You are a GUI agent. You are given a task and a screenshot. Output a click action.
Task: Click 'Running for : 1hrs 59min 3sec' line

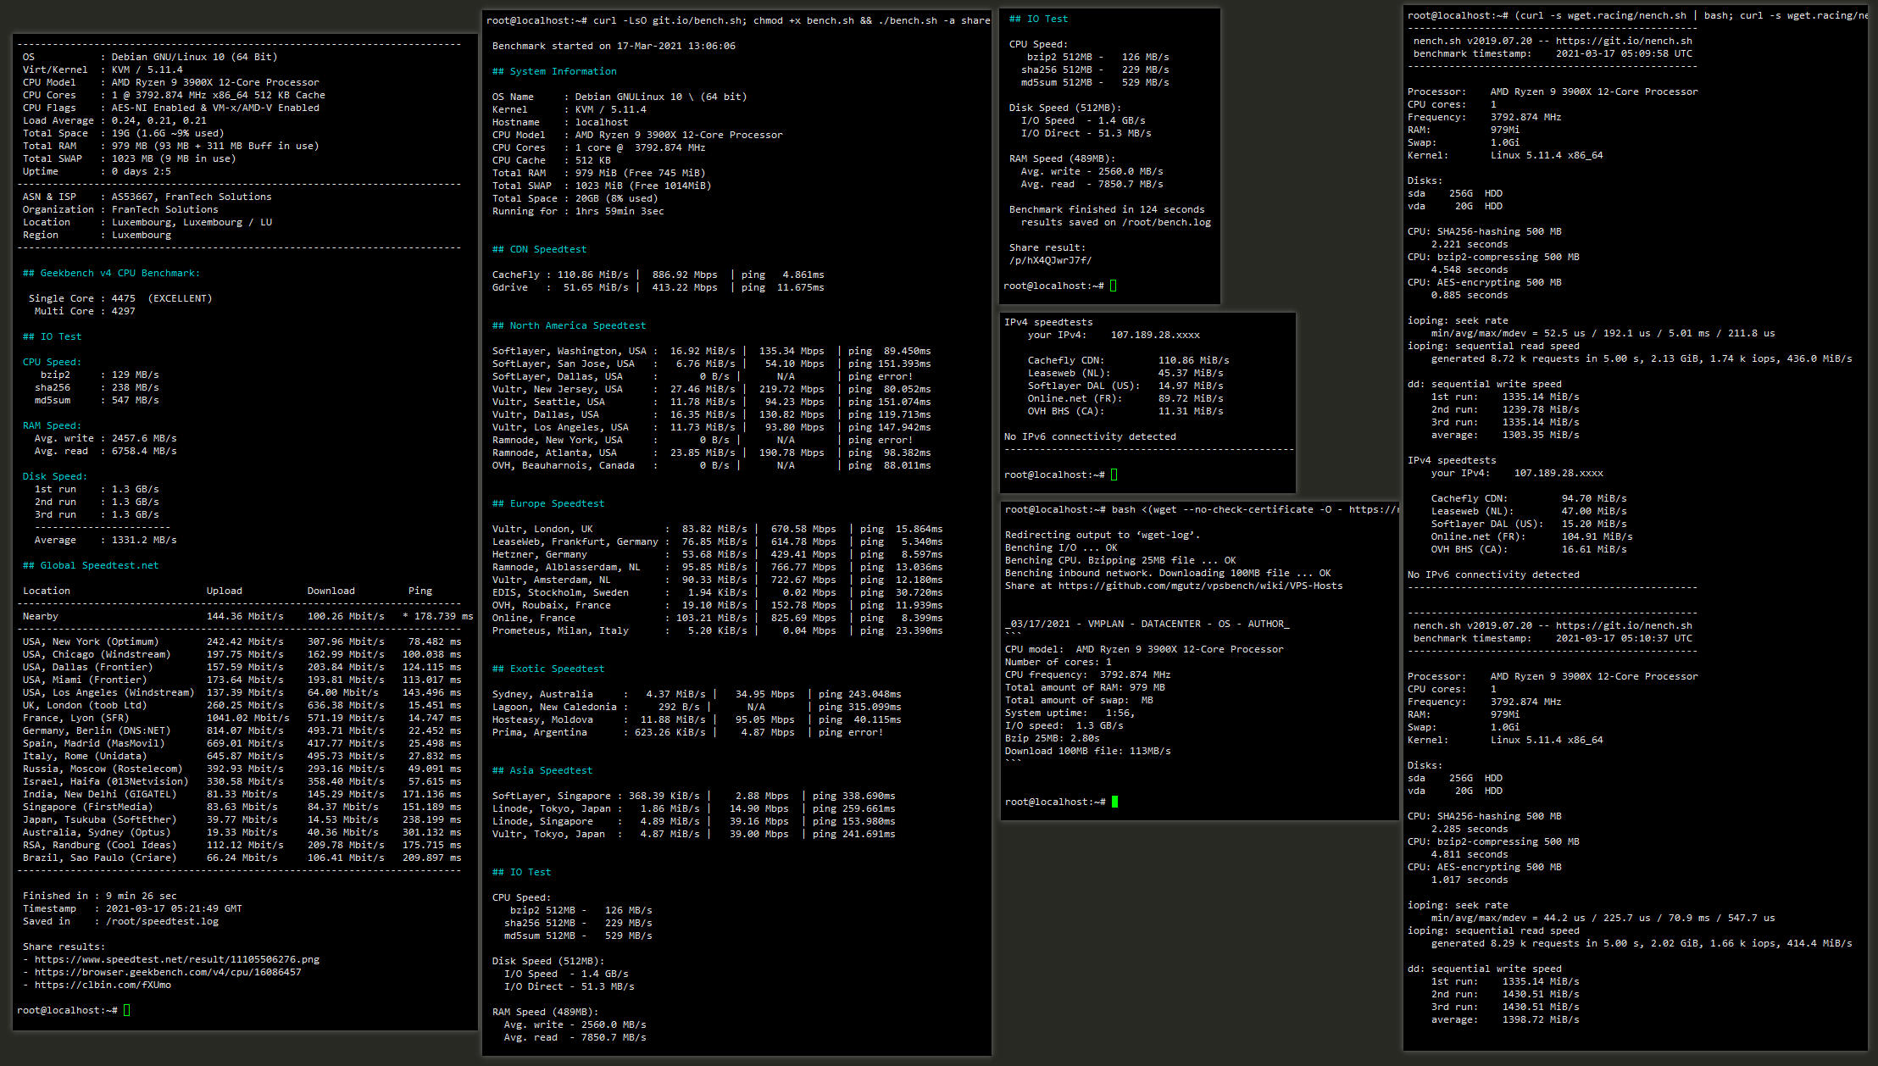578,211
